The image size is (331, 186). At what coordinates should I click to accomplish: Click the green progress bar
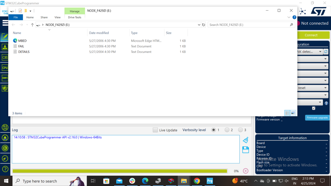[120, 171]
